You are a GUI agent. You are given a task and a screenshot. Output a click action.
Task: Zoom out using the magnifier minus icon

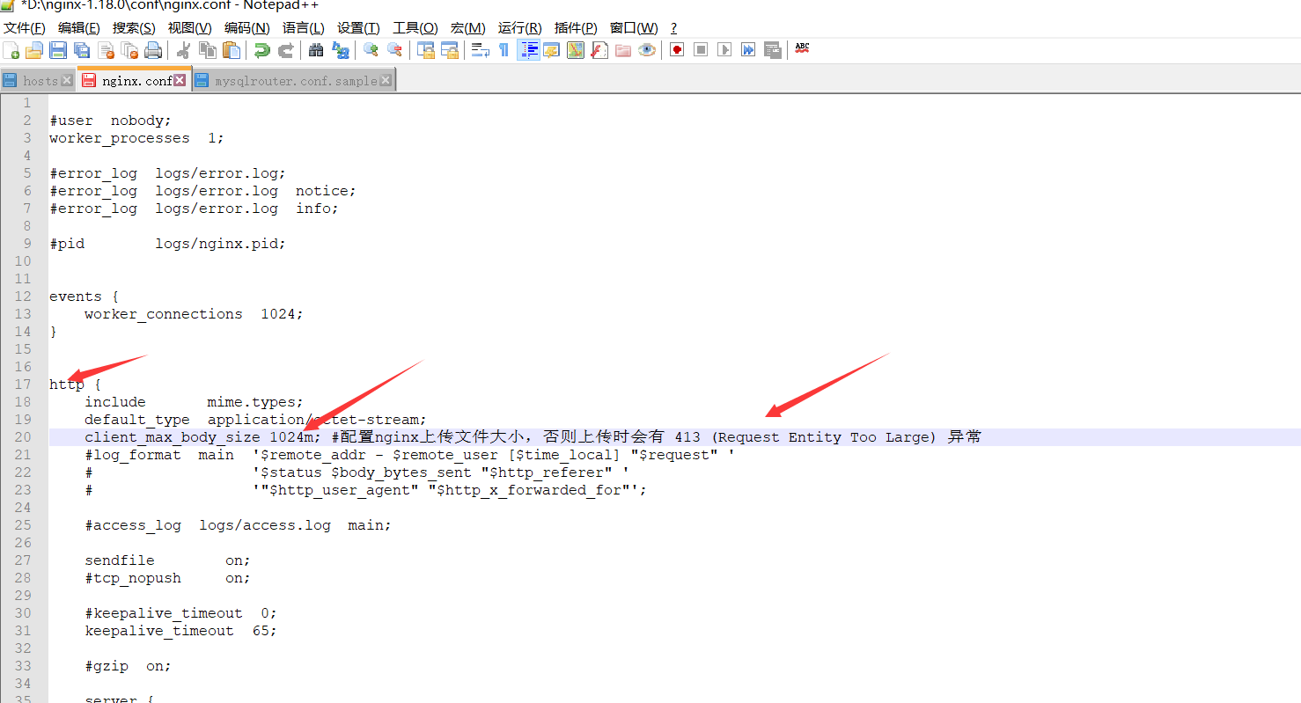tap(394, 50)
